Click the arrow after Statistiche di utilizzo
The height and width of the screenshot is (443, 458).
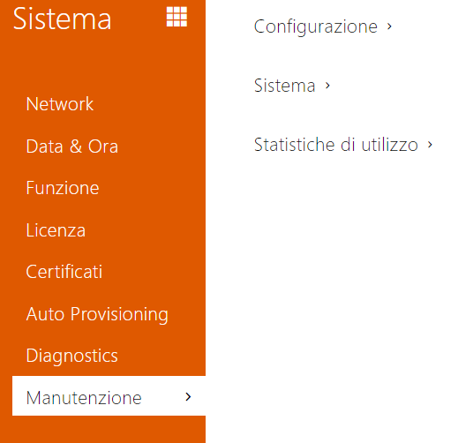(430, 145)
